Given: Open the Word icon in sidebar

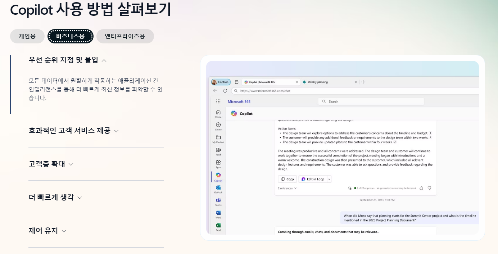Looking at the screenshot, I should pyautogui.click(x=218, y=215).
